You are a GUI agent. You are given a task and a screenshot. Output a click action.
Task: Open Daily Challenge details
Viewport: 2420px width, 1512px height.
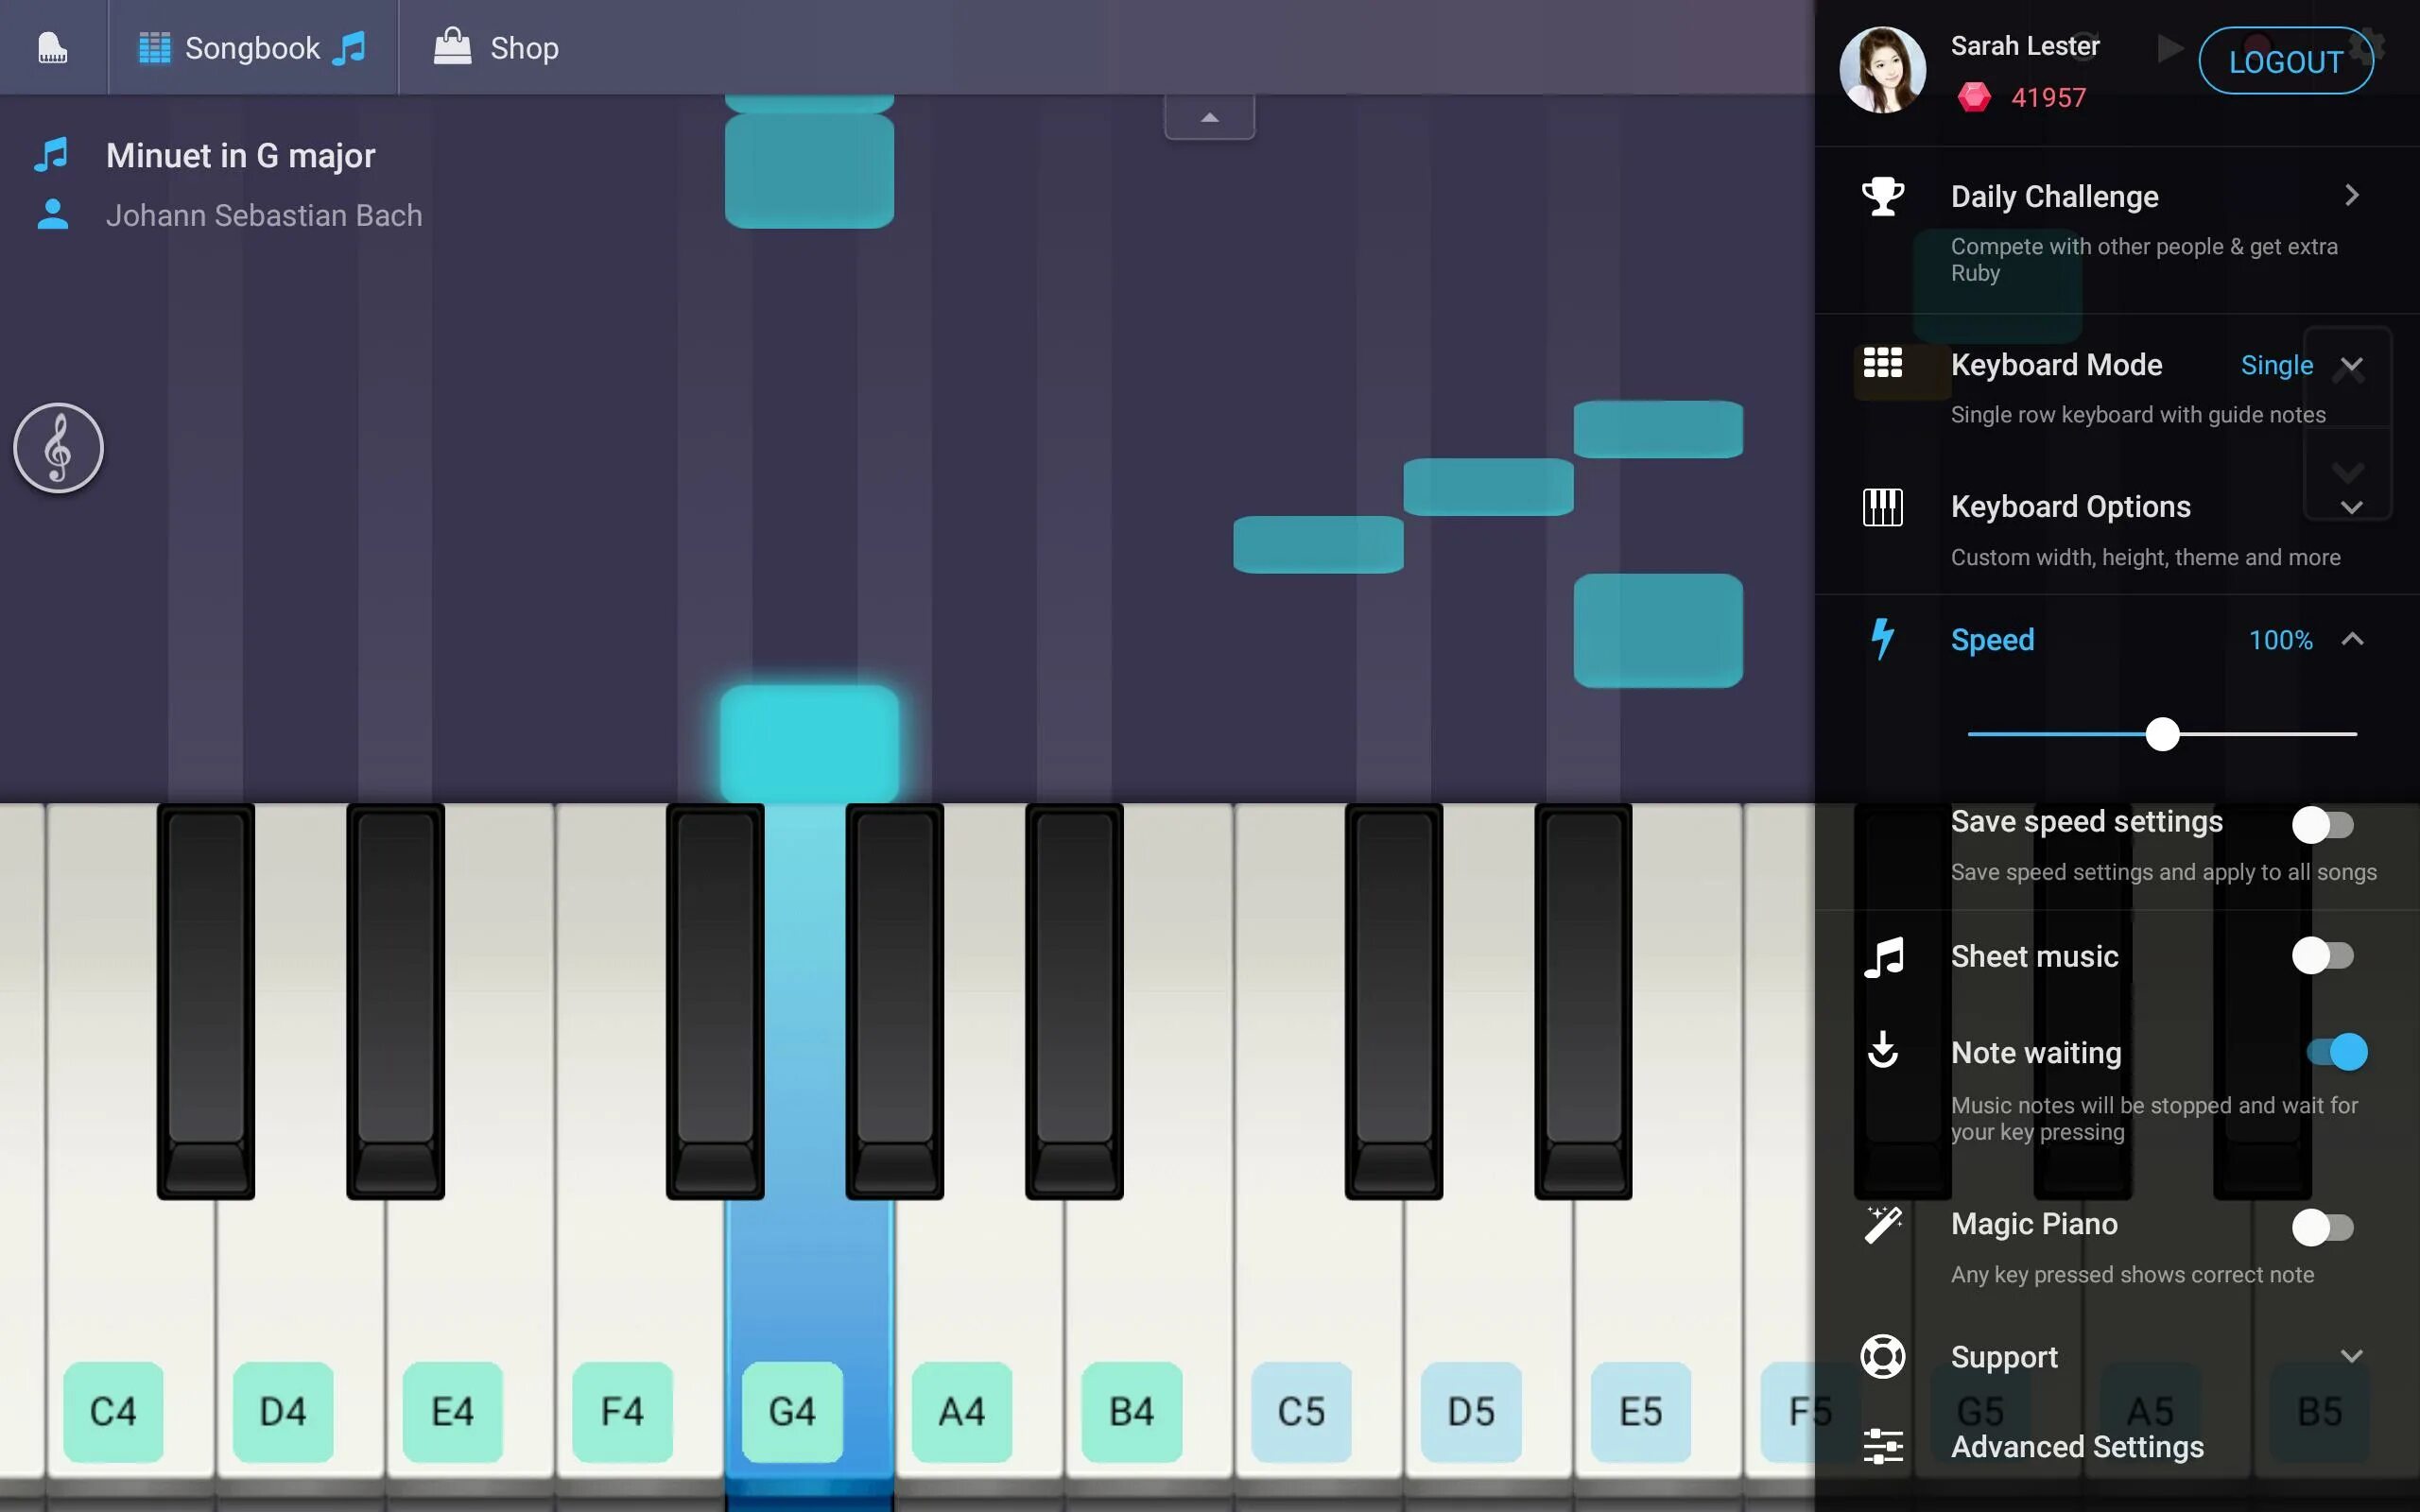pyautogui.click(x=2352, y=197)
